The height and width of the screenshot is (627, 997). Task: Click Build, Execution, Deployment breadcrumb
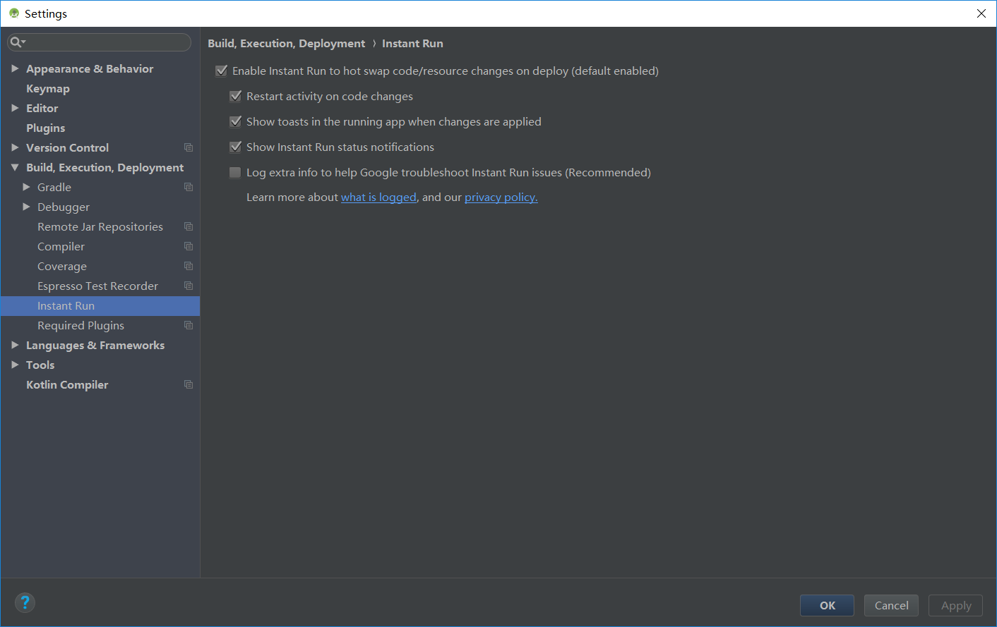[x=286, y=43]
